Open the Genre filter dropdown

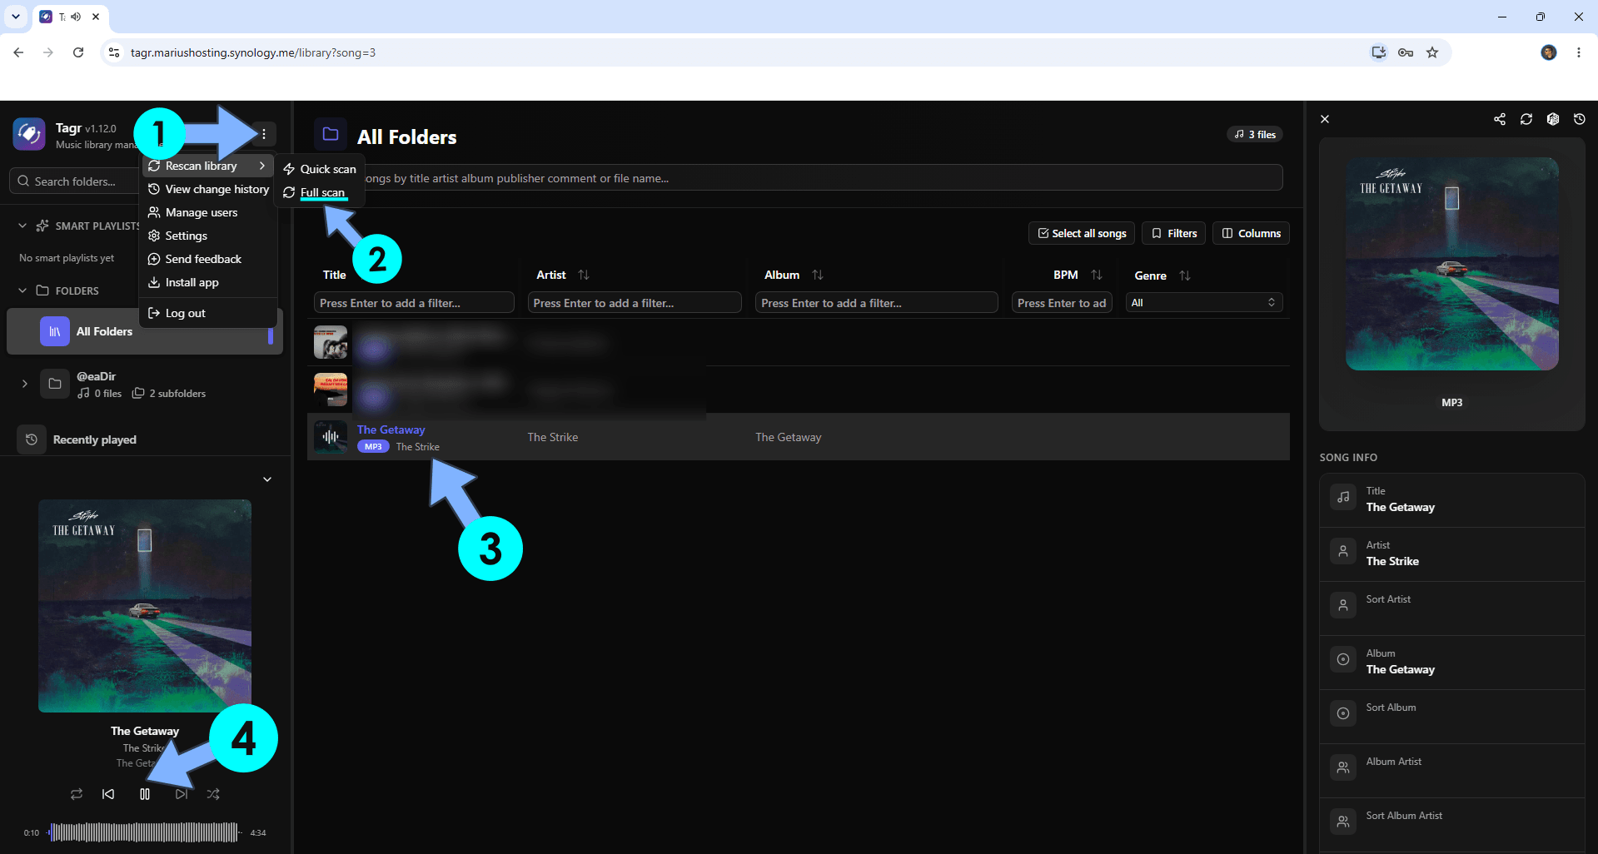click(x=1204, y=302)
